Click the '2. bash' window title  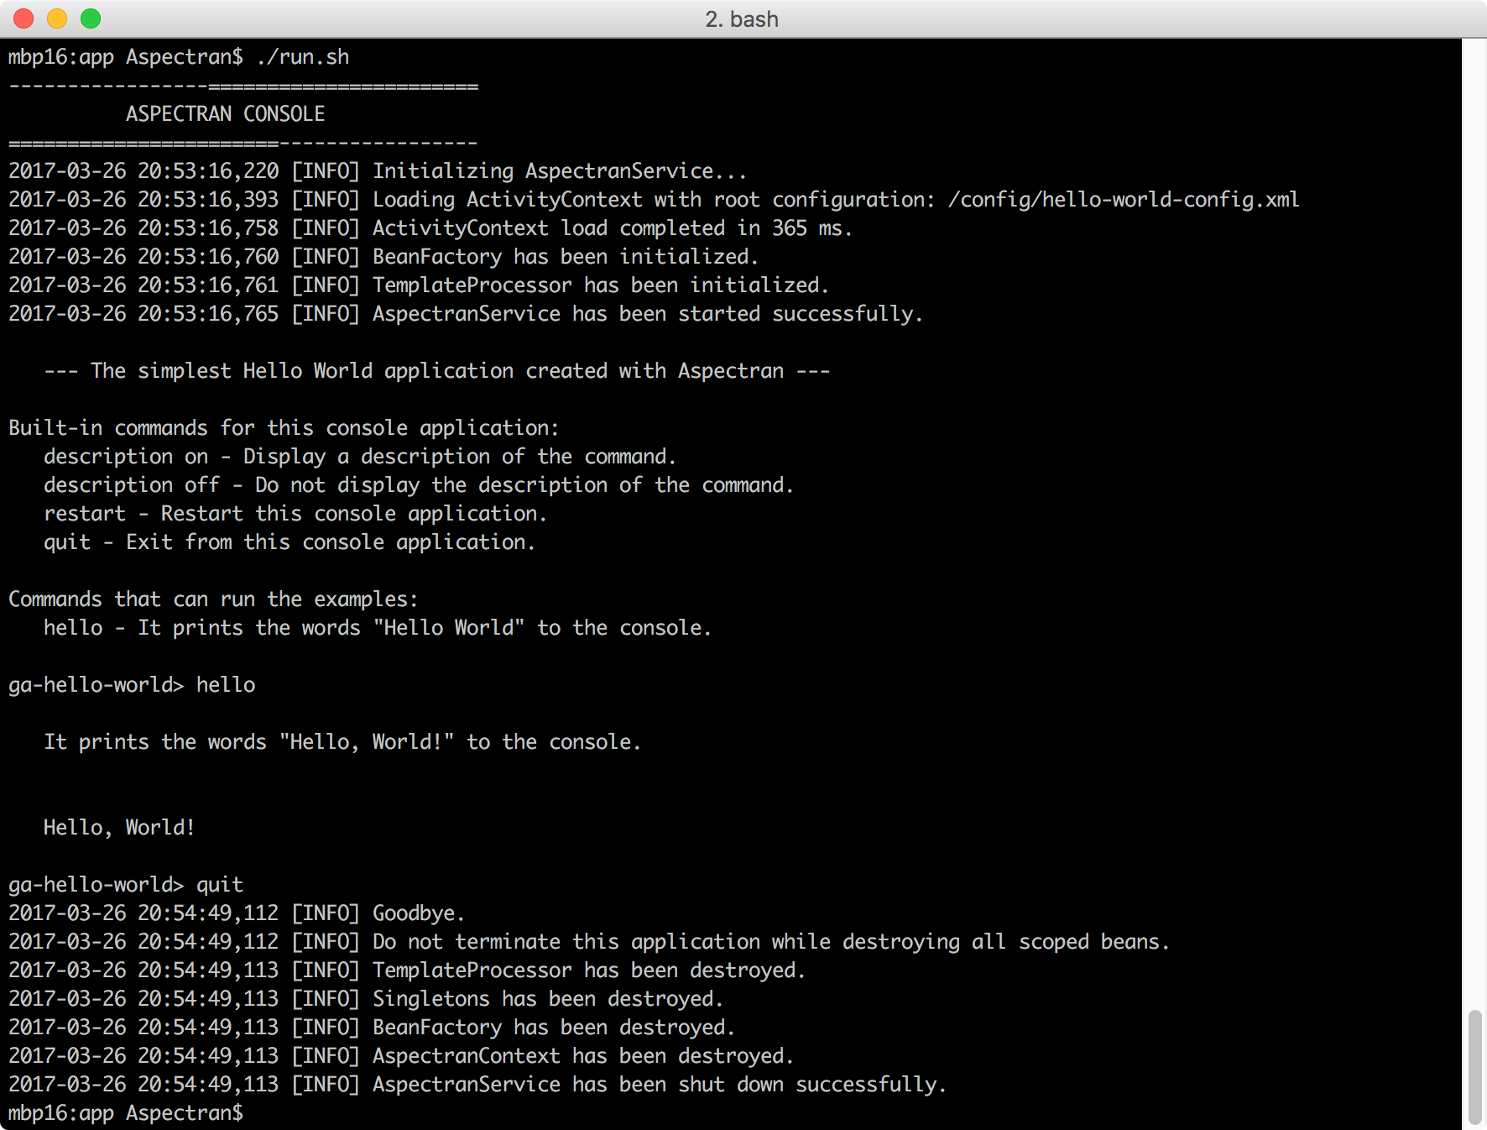pos(742,18)
